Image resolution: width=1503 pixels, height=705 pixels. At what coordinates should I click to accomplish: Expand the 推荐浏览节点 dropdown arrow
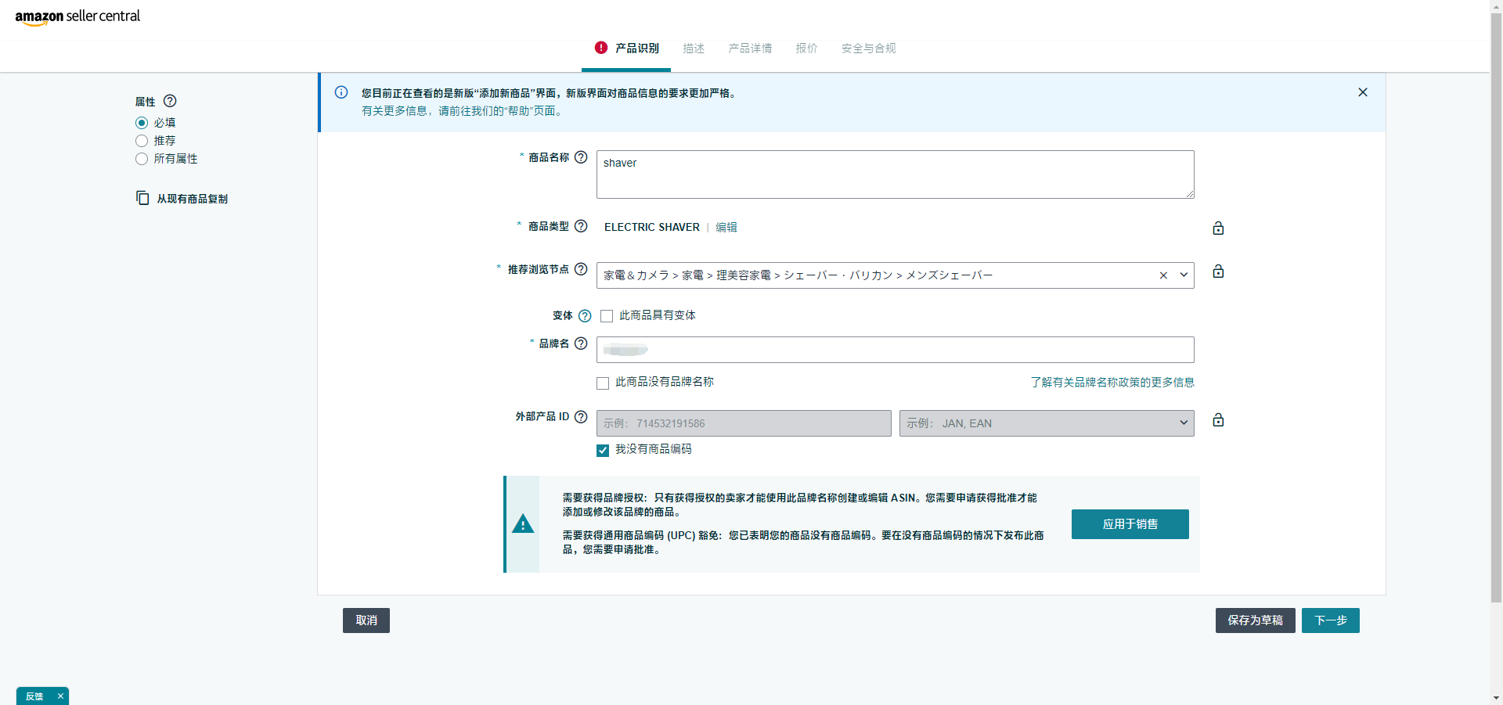(x=1184, y=275)
